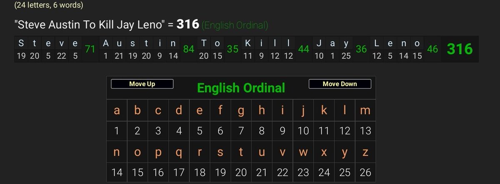The height and width of the screenshot is (184, 500).
Task: Click letter y in the cipher chart
Action: pos(345,152)
